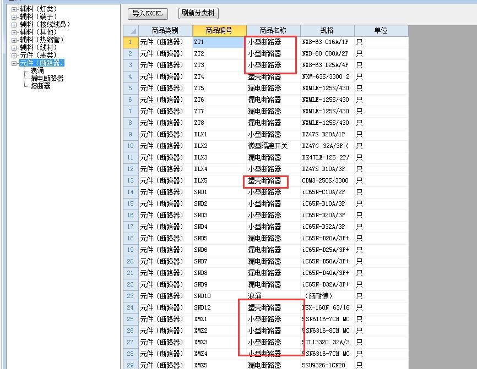Click the 只 unit cell in row 10
This screenshot has width=477, height=369.
pos(381,146)
